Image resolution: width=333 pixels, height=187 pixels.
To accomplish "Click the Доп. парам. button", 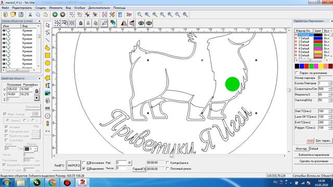I will pyautogui.click(x=323, y=141).
